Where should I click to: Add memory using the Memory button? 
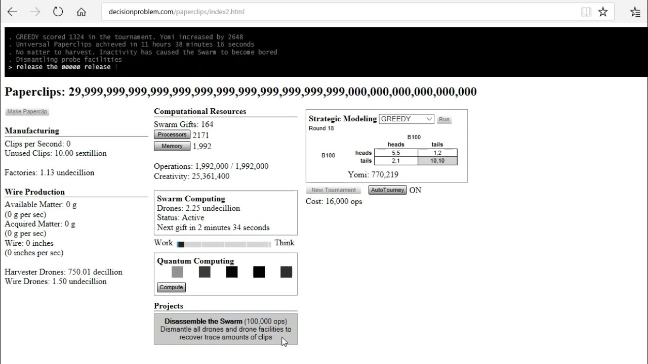172,146
